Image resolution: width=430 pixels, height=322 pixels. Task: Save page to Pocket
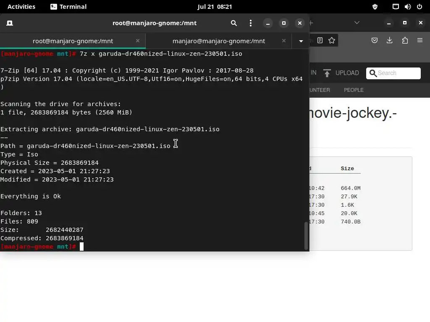pyautogui.click(x=374, y=41)
